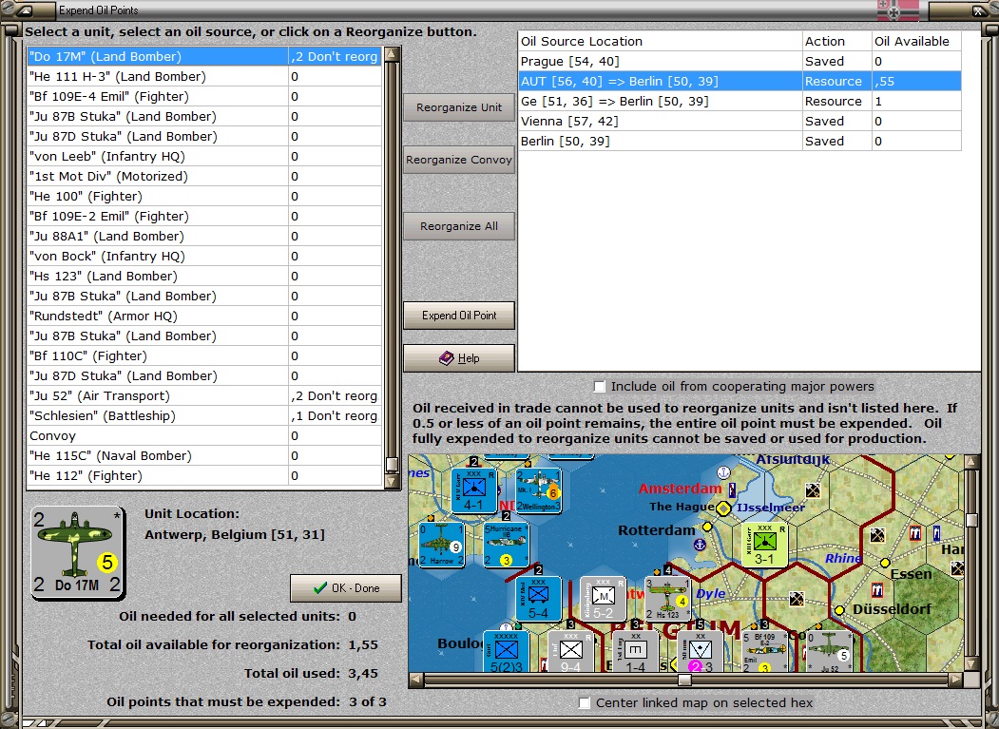Select the "Rundstedt" (Armor HQ) row
The height and width of the screenshot is (729, 999).
tap(204, 317)
